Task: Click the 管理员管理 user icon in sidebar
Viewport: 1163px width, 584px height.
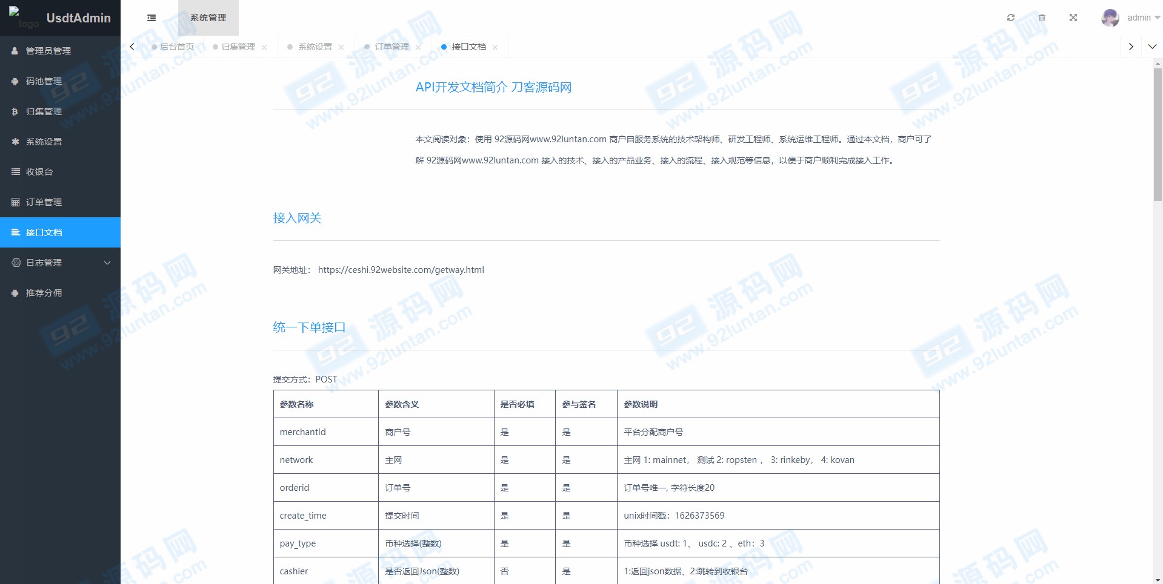Action: 15,51
